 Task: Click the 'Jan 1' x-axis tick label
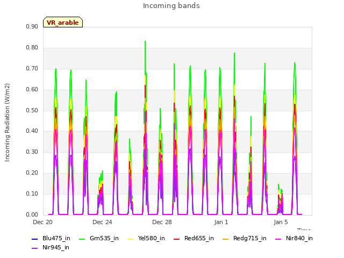(x=221, y=222)
